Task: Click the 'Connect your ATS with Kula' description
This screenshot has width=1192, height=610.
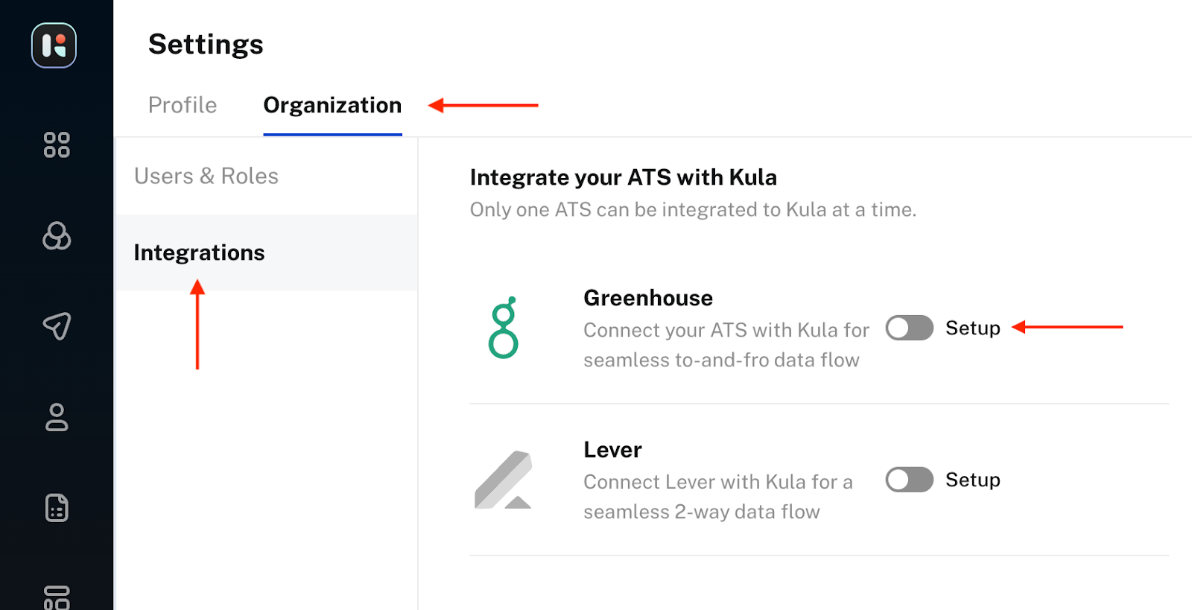Action: (x=726, y=345)
